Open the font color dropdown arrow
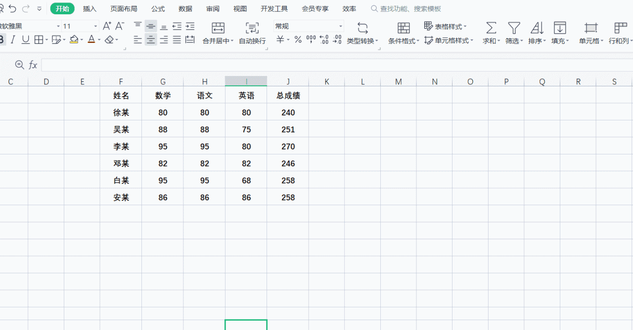The width and height of the screenshot is (633, 330). [99, 40]
